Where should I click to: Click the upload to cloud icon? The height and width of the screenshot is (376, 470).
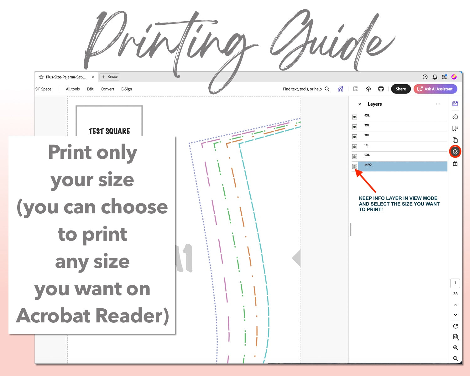368,89
